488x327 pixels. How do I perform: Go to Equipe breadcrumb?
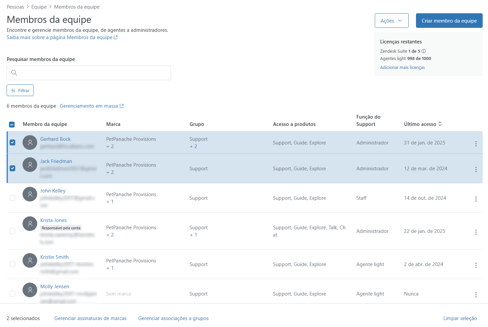click(39, 7)
